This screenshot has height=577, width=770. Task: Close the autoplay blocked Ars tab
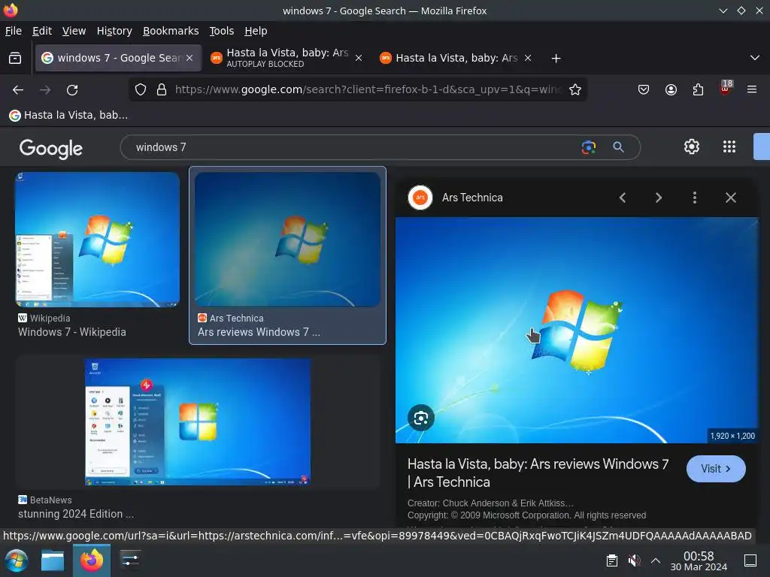359,58
